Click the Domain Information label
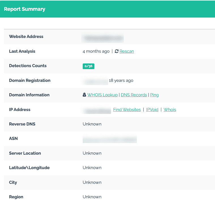 (x=29, y=95)
